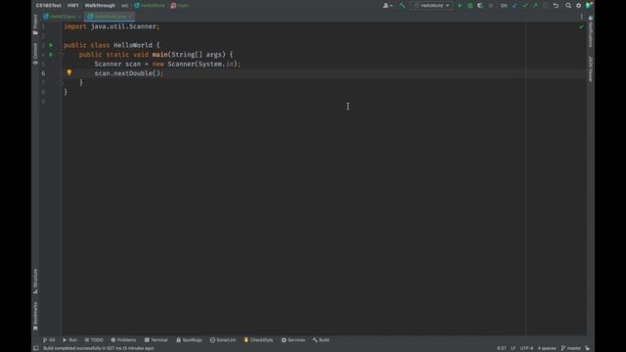
Task: Open the HelloWorld run configuration dropdown
Action: (432, 6)
